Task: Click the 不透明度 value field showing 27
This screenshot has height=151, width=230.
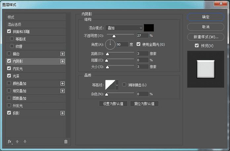Action: 143,36
